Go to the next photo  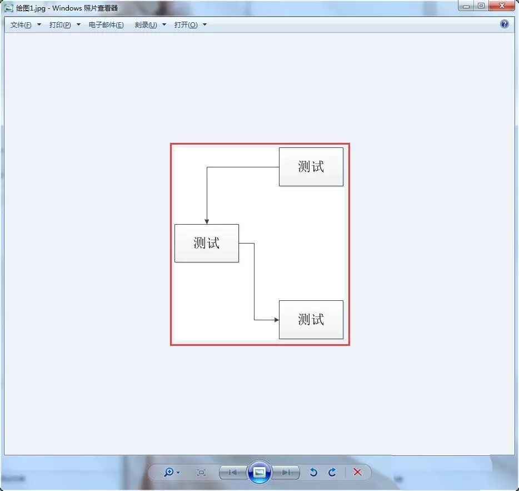286,473
